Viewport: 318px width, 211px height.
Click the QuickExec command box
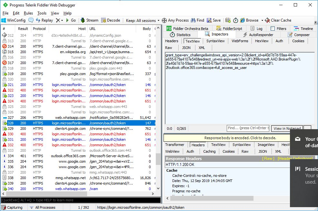(x=81, y=200)
